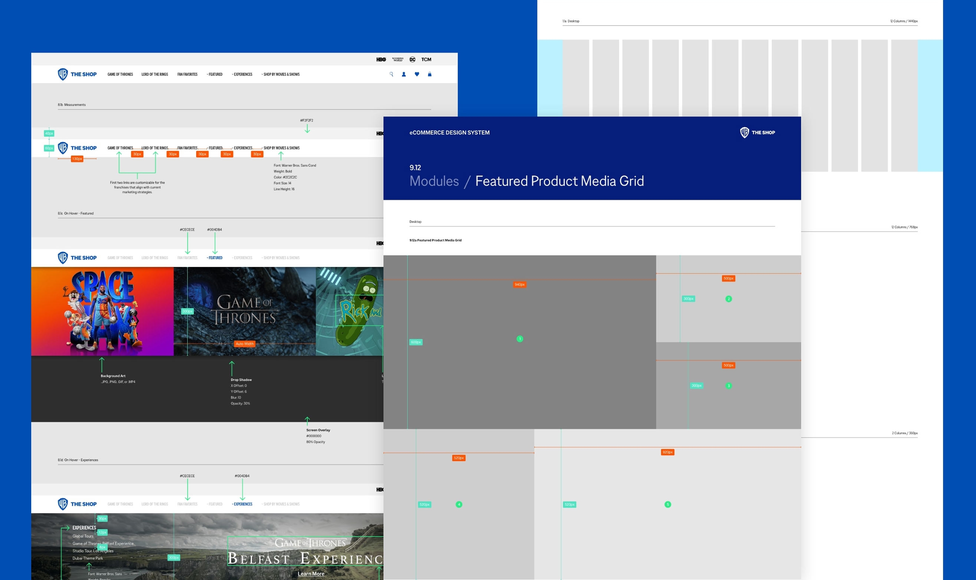976x580 pixels.
Task: Click the Dubai Theme Park link
Action: coord(88,558)
